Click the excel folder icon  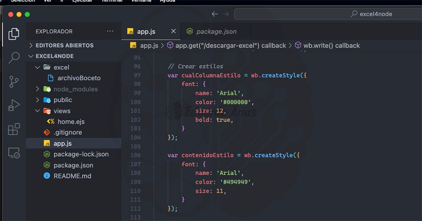point(47,67)
